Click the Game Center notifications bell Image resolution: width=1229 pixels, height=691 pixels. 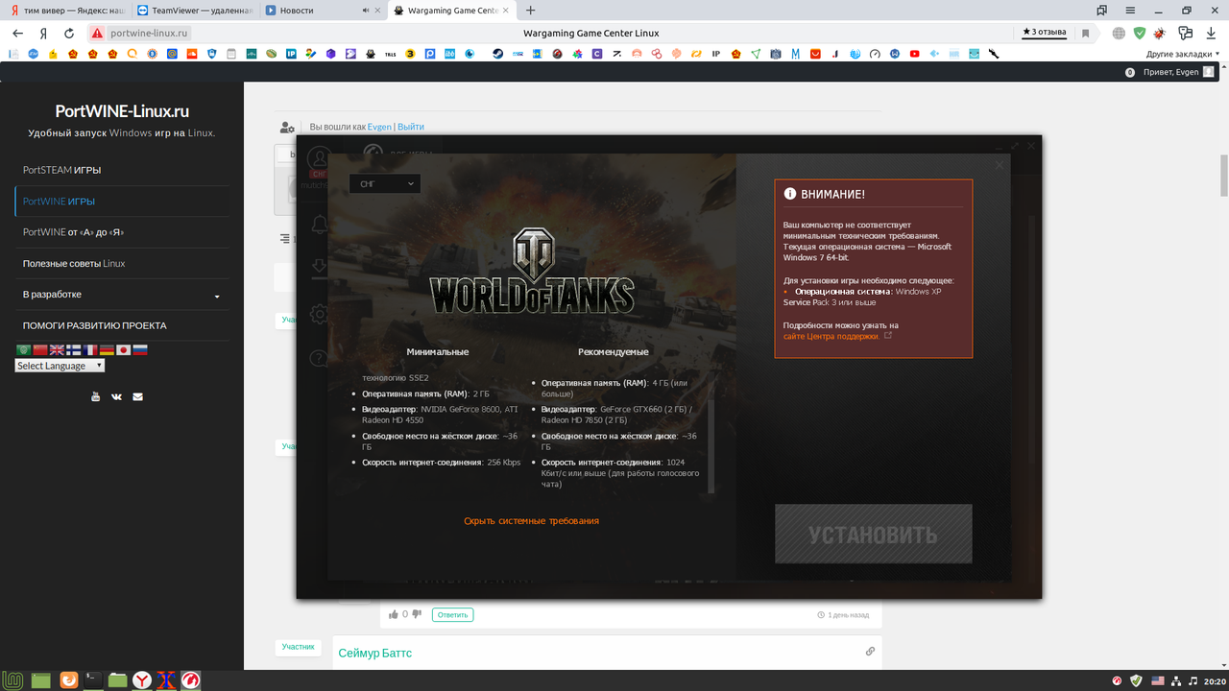coord(319,225)
